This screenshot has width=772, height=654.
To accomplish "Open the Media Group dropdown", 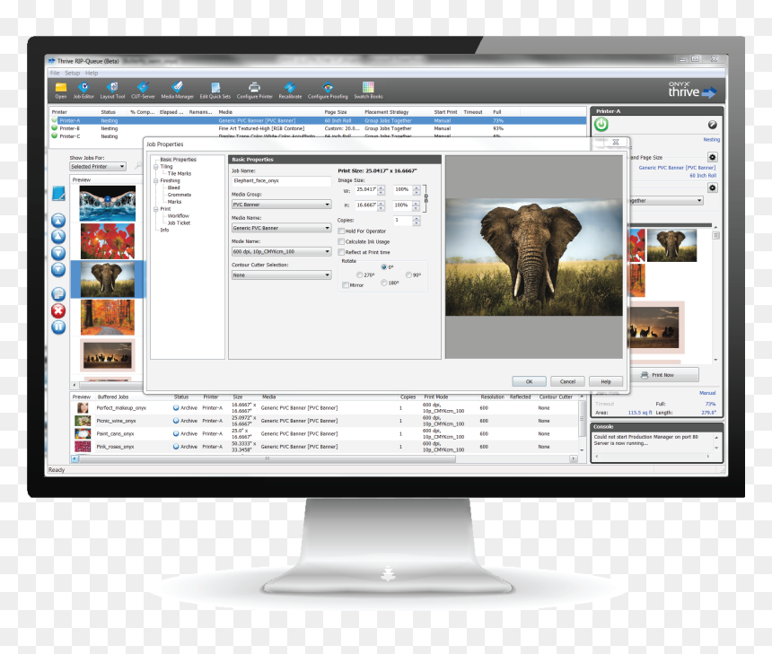I will click(281, 205).
